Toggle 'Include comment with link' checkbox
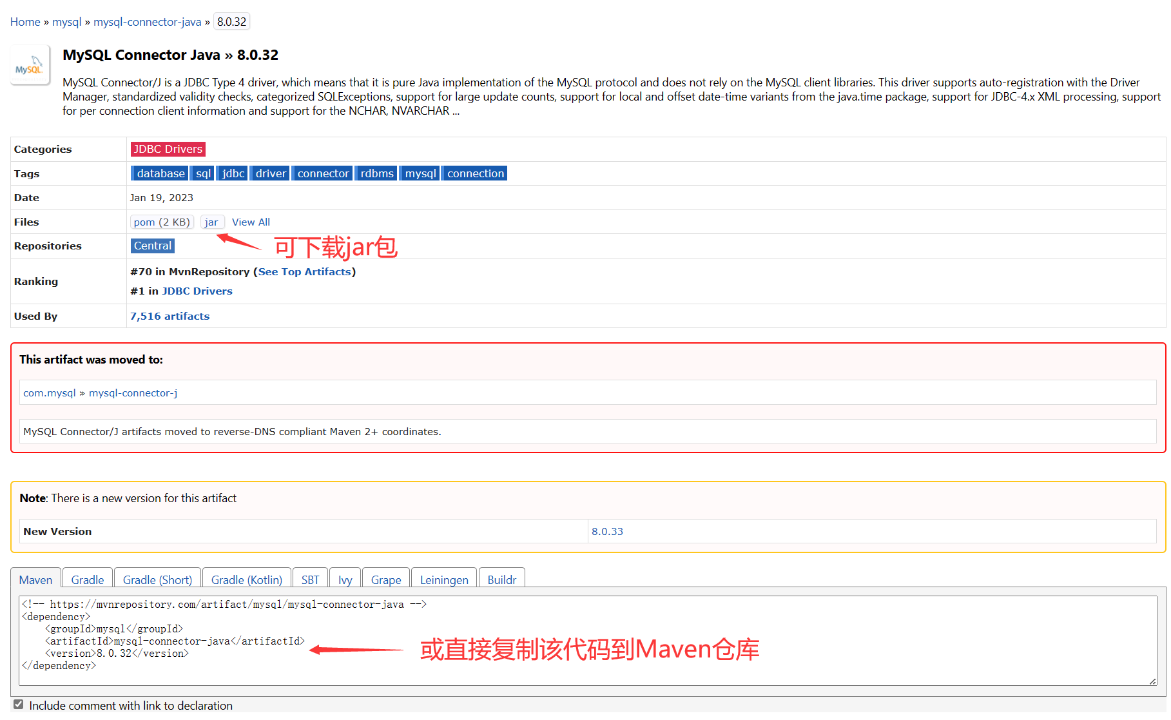This screenshot has height=720, width=1171. [19, 705]
